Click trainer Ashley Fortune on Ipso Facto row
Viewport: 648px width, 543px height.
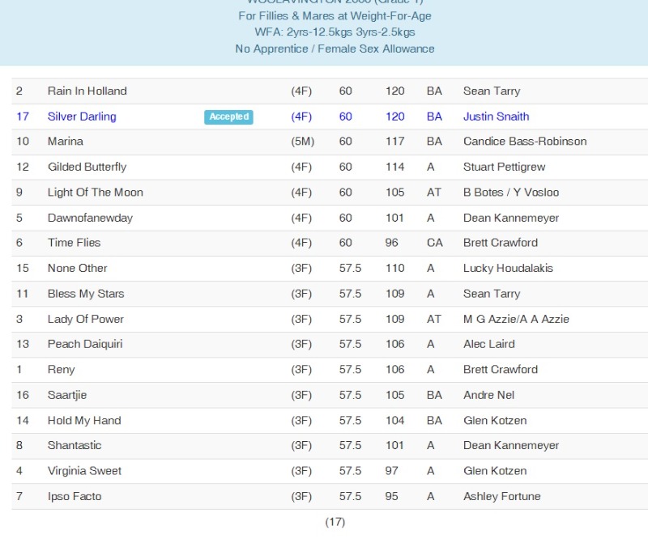[501, 496]
